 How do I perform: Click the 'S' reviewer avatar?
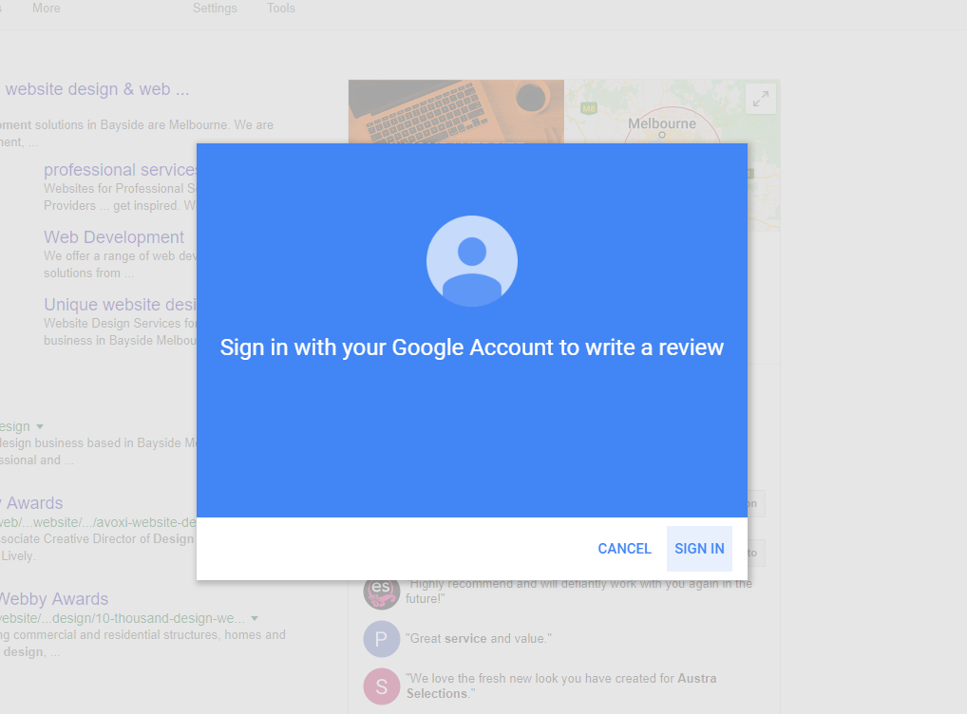pyautogui.click(x=381, y=686)
